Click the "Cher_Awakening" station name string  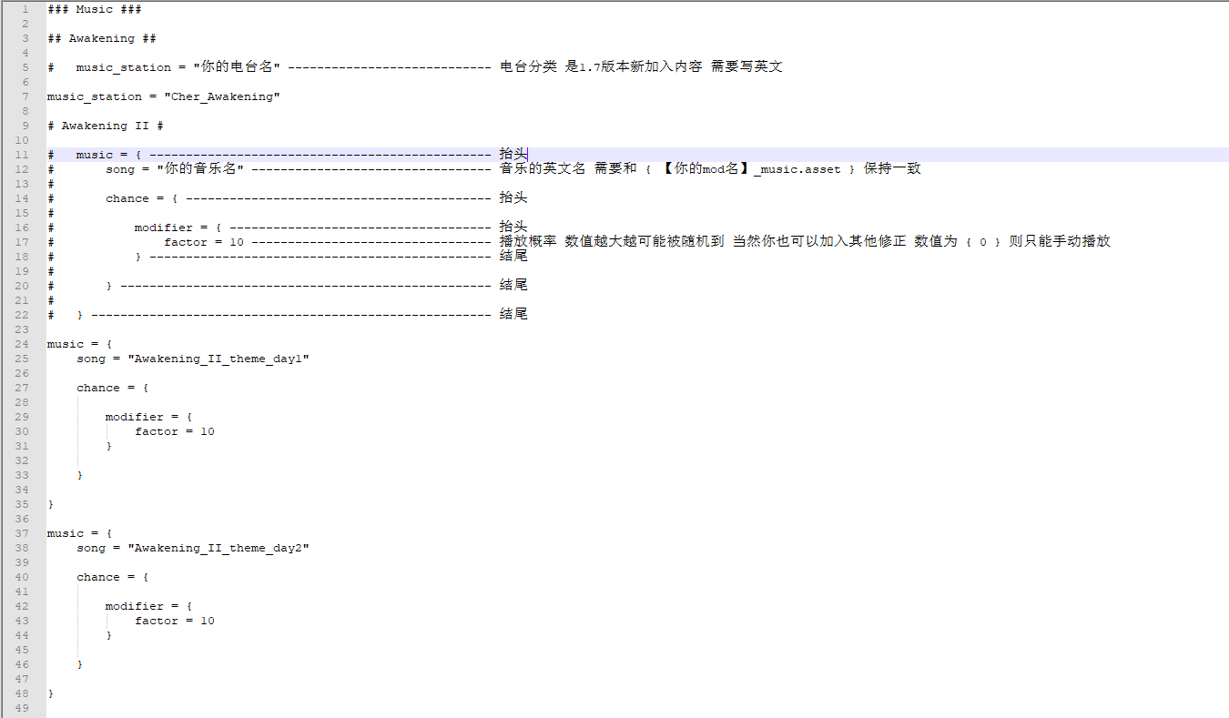pyautogui.click(x=221, y=96)
